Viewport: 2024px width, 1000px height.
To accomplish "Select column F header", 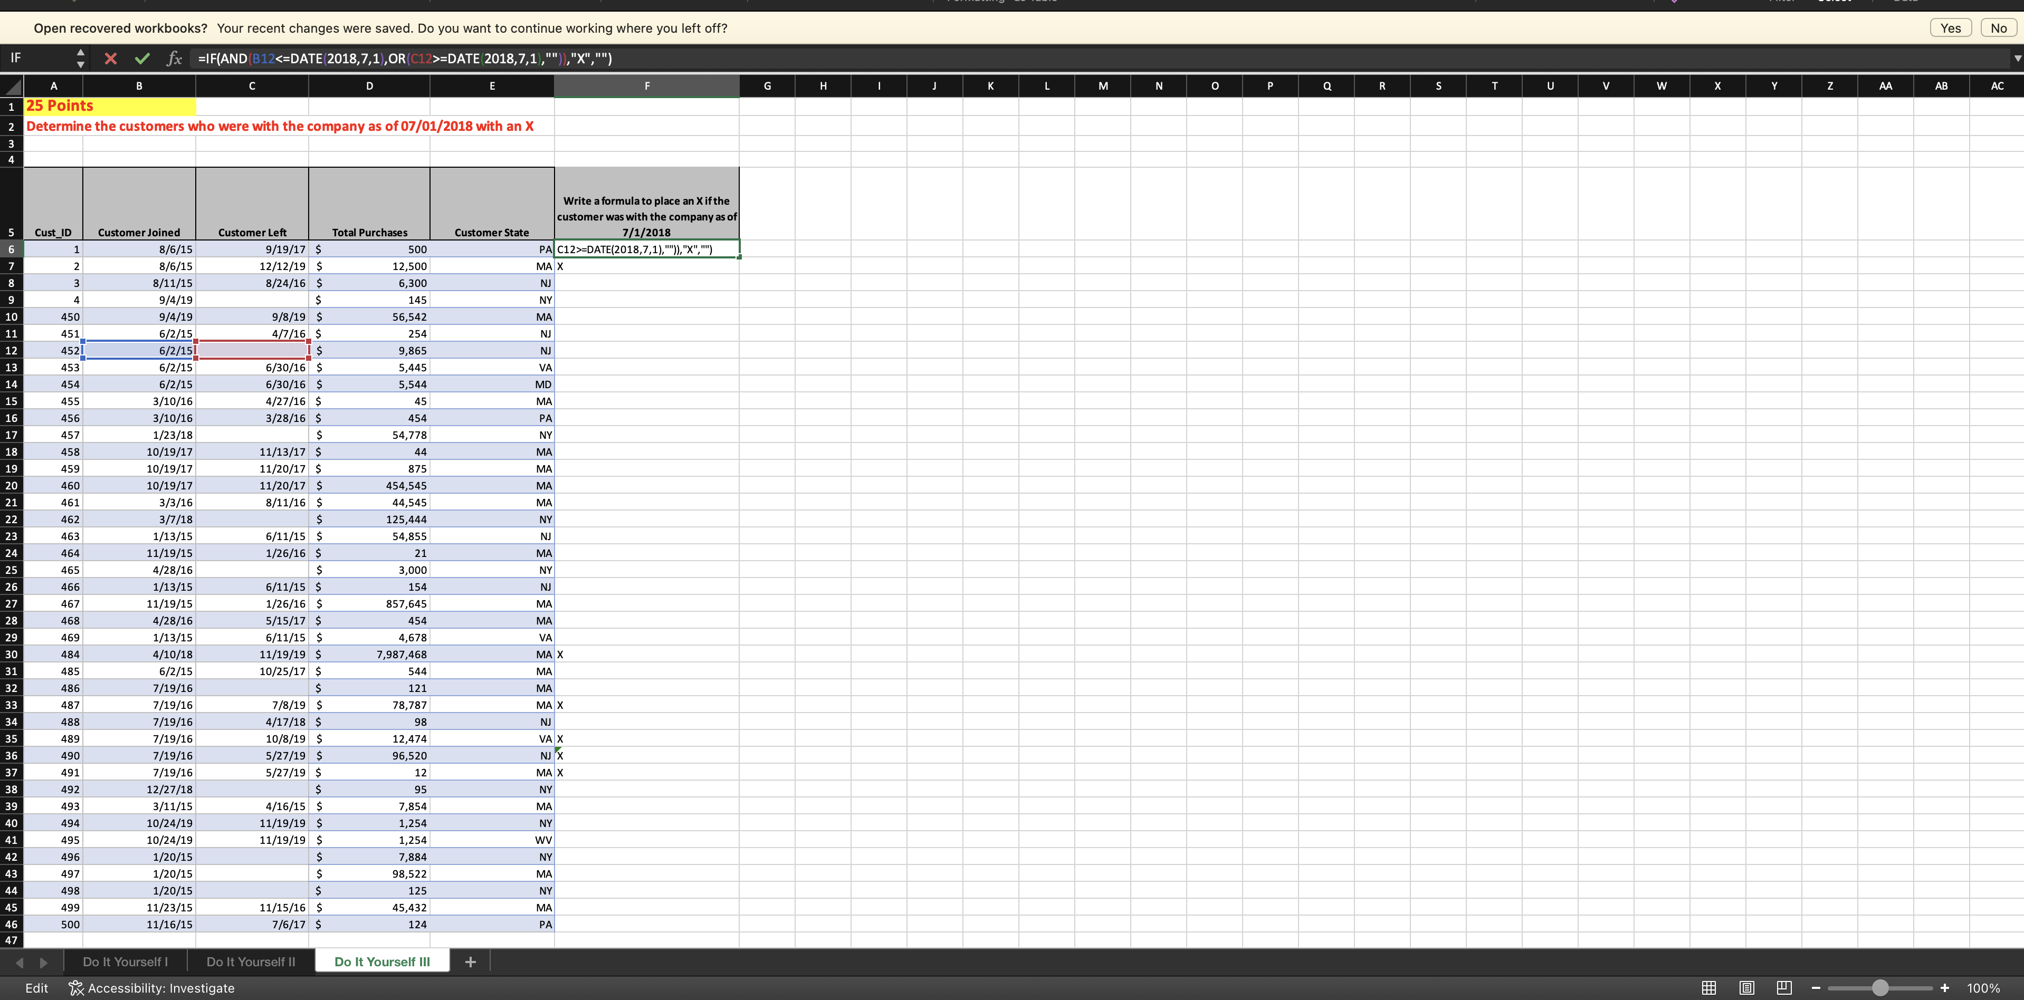I will (647, 85).
